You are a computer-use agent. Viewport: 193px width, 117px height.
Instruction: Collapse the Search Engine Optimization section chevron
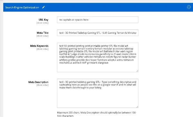(189, 7)
